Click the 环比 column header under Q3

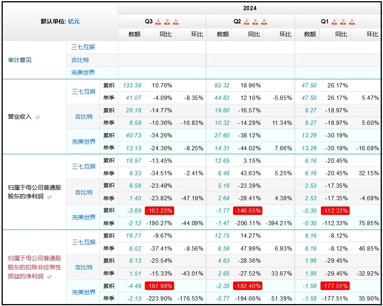point(197,34)
